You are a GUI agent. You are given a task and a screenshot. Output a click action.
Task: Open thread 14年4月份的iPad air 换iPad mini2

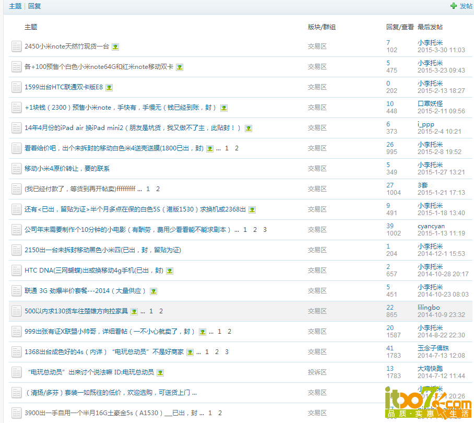[133, 127]
